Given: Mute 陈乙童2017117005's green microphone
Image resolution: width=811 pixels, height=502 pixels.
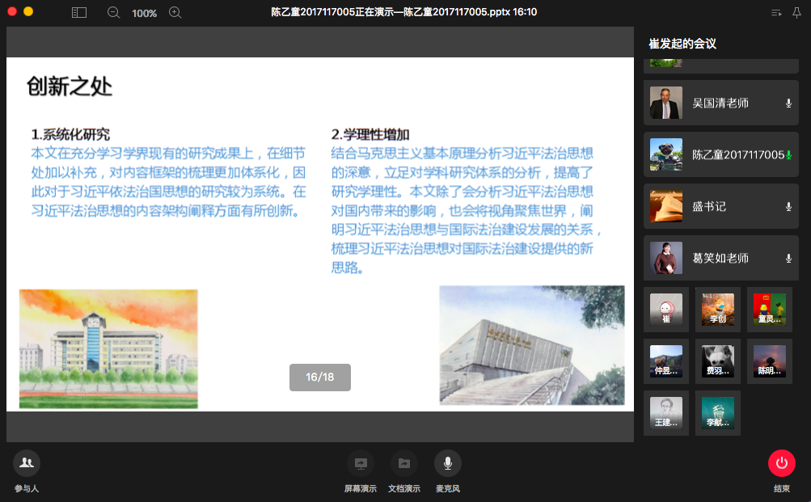Looking at the screenshot, I should 788,155.
